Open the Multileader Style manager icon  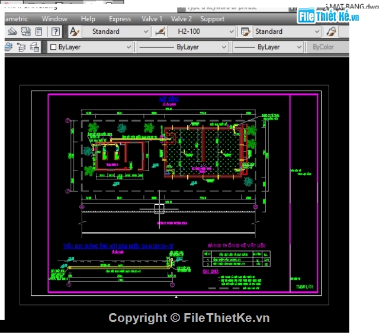click(x=331, y=31)
